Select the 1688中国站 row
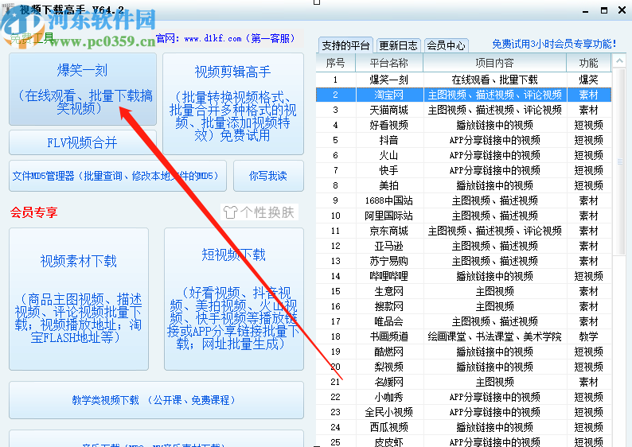The width and height of the screenshot is (632, 447). point(463,200)
